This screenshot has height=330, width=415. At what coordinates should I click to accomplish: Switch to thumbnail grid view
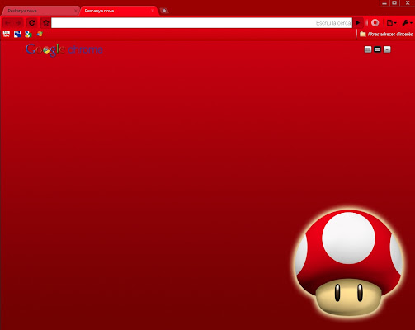(x=368, y=49)
